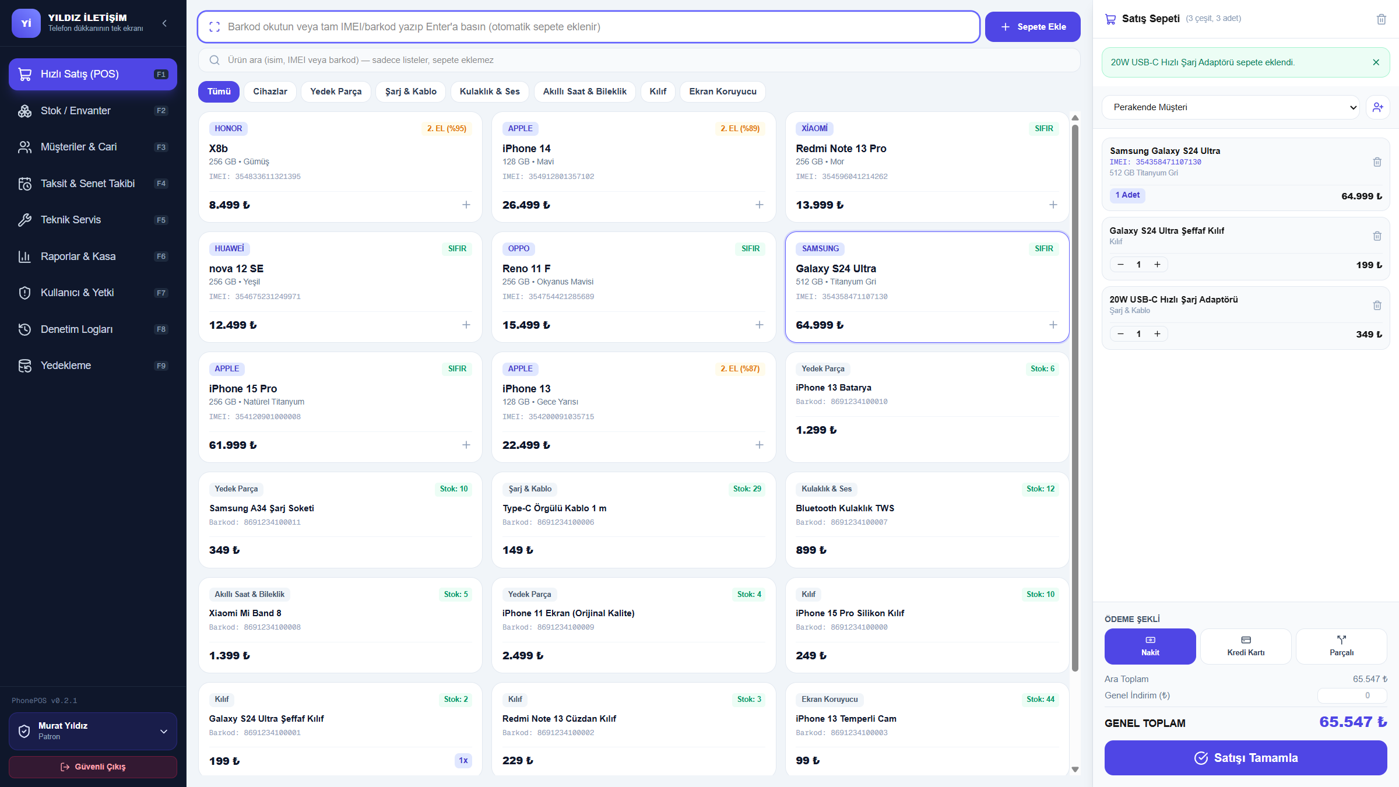Add the Honor X8b with its plus icon
The height and width of the screenshot is (787, 1399).
point(466,205)
